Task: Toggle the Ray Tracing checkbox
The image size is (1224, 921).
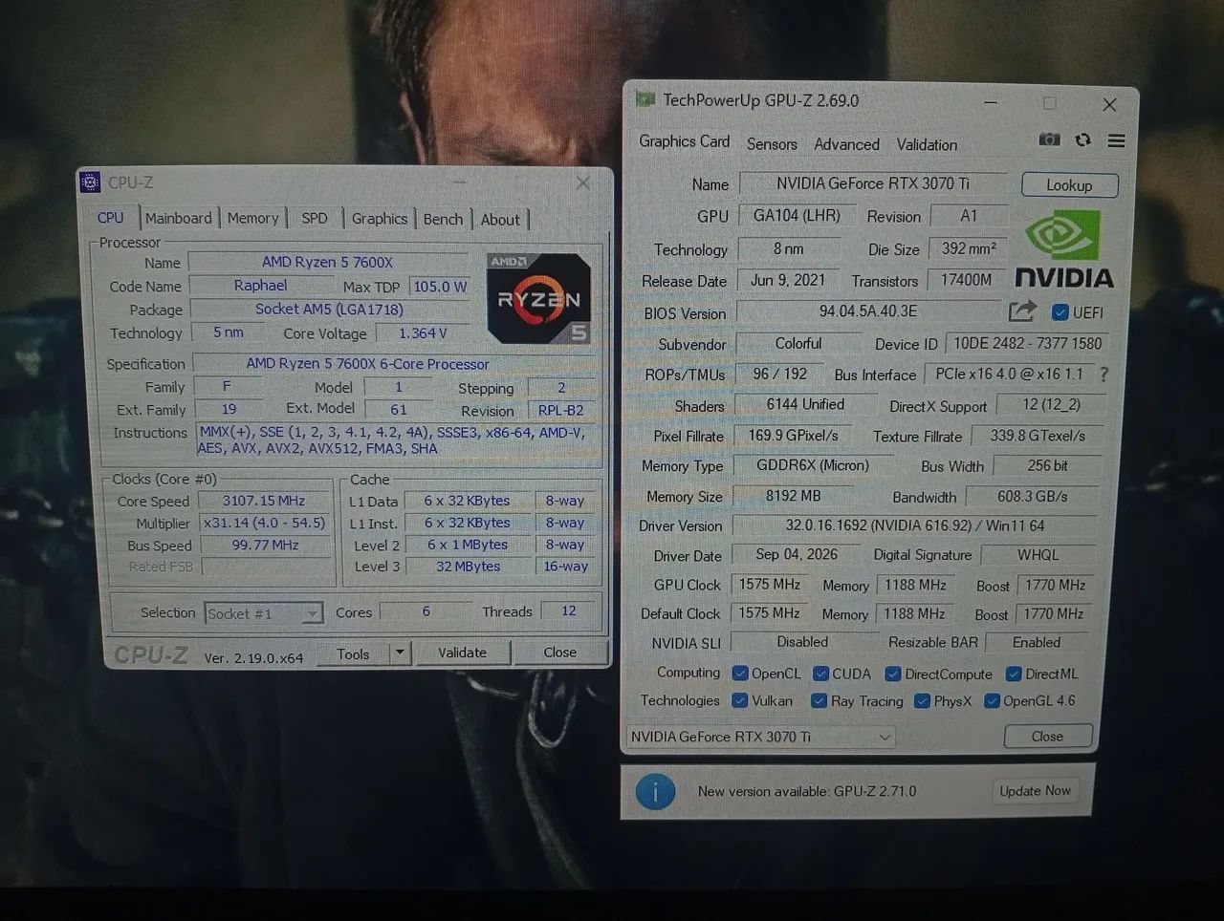Action: pyautogui.click(x=819, y=700)
